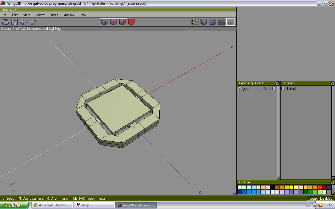
Task: Expand the hidden system tray icons
Action: coord(315,205)
